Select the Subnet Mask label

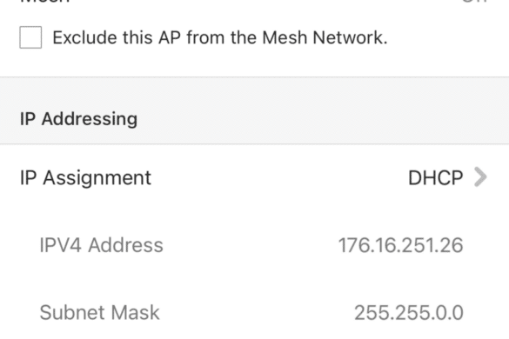[99, 312]
